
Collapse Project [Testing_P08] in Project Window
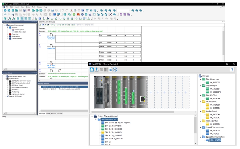tap(5, 25)
